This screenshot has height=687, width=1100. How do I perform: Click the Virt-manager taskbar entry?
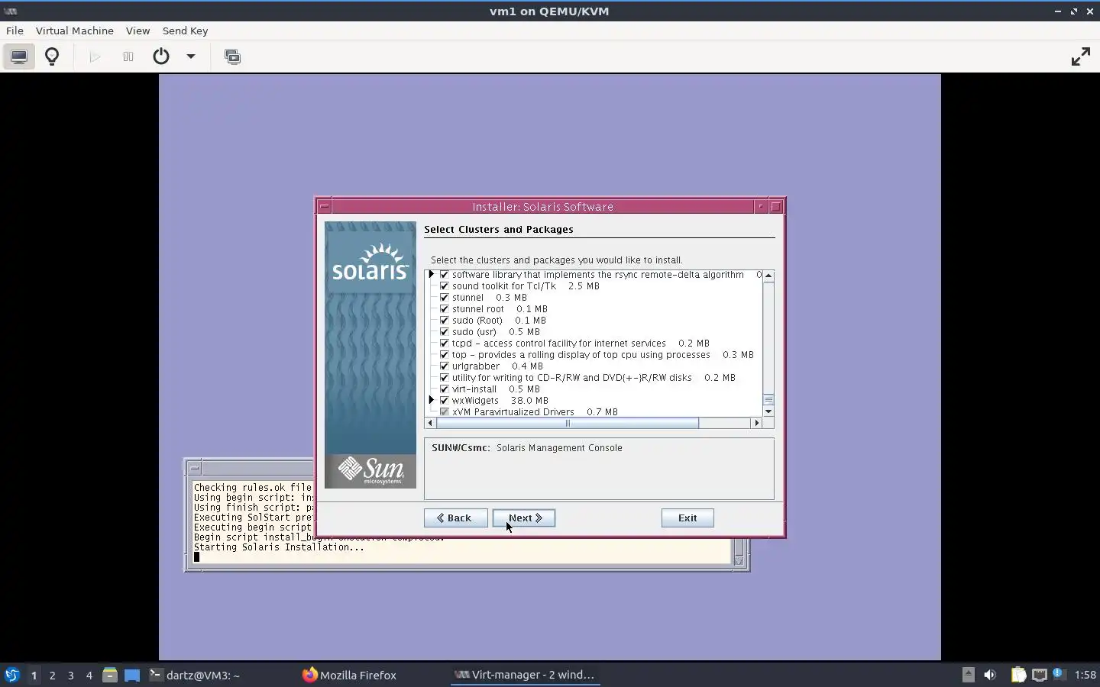click(x=525, y=675)
